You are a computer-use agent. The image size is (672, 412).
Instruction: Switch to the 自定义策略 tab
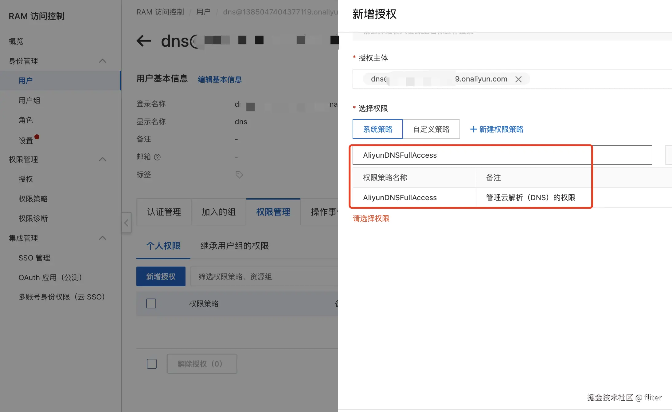click(431, 129)
